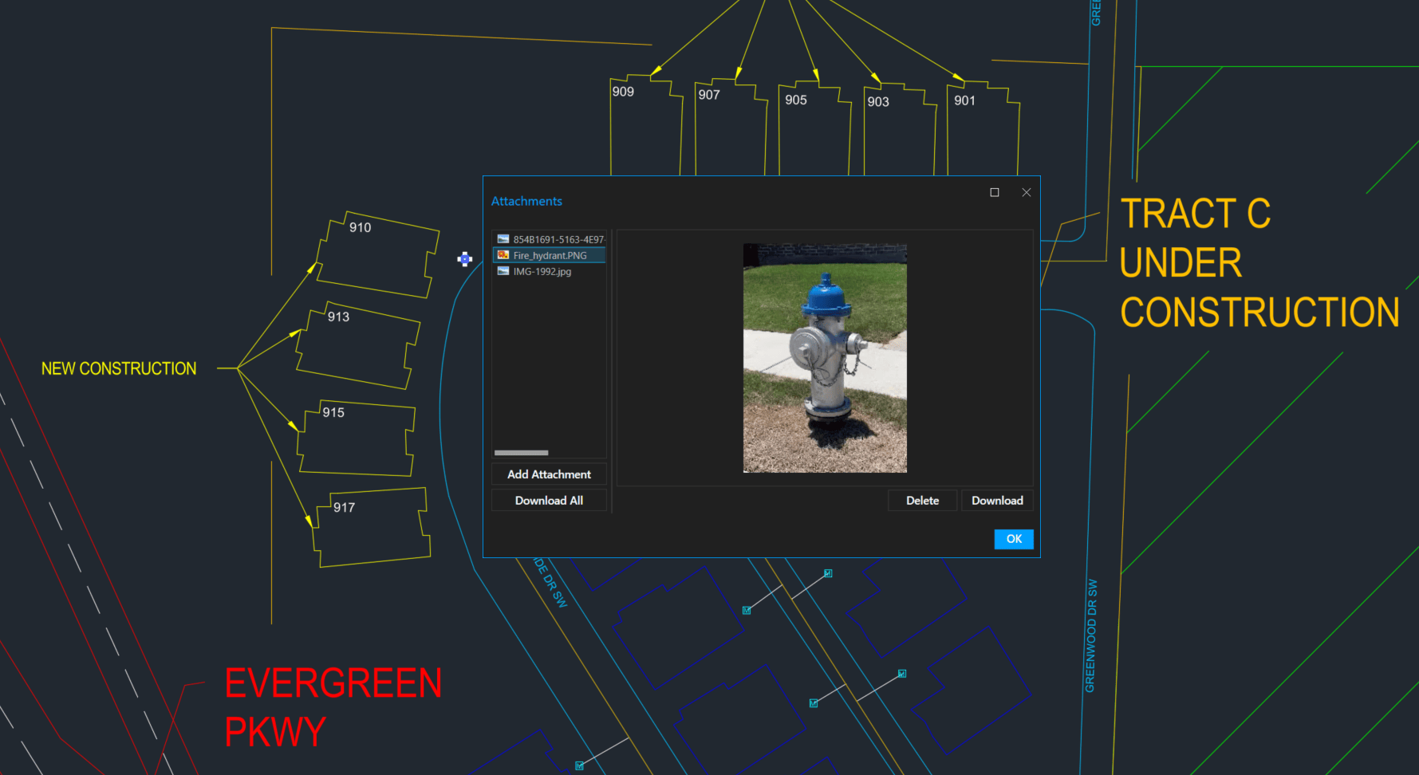This screenshot has height=775, width=1419.
Task: Click the horizontal scrollbar below the attachment list
Action: [521, 452]
